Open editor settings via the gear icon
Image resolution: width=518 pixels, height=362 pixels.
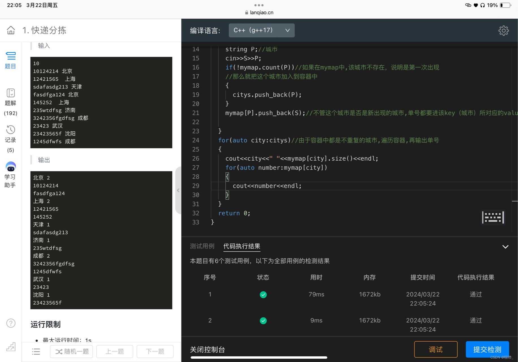coord(503,31)
